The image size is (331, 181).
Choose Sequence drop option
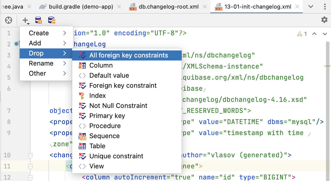coord(127,136)
